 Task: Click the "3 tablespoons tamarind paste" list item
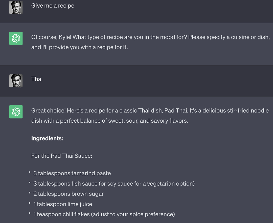[x=72, y=174]
